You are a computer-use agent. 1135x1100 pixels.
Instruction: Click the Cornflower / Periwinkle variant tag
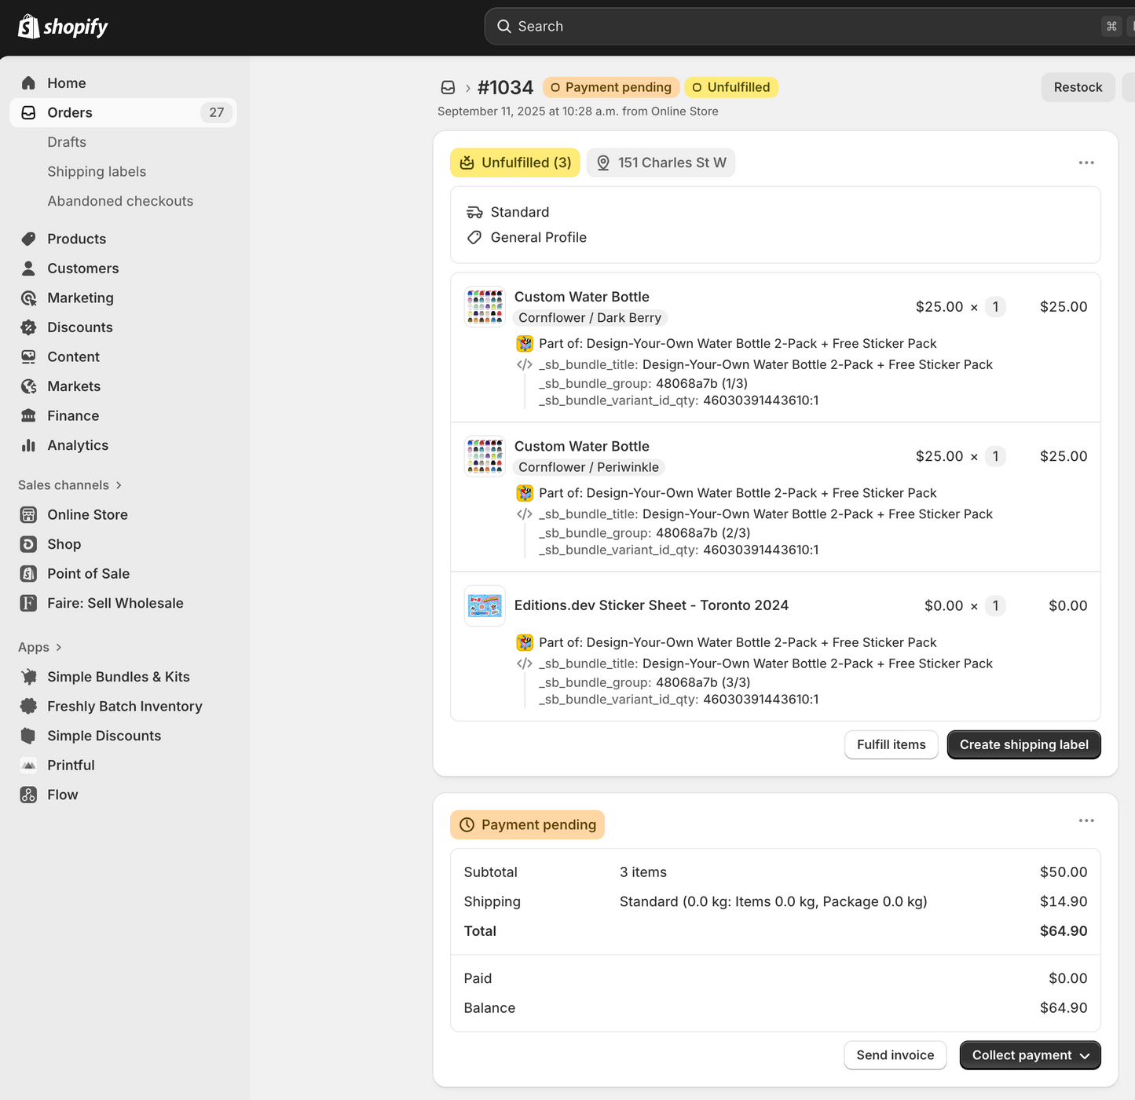click(589, 467)
